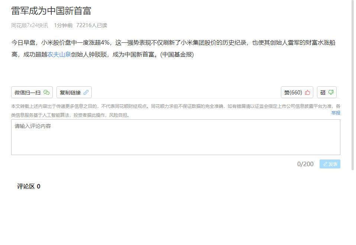Click the headline 雷军成为中国新首富
The height and width of the screenshot is (245, 356).
coord(51,11)
